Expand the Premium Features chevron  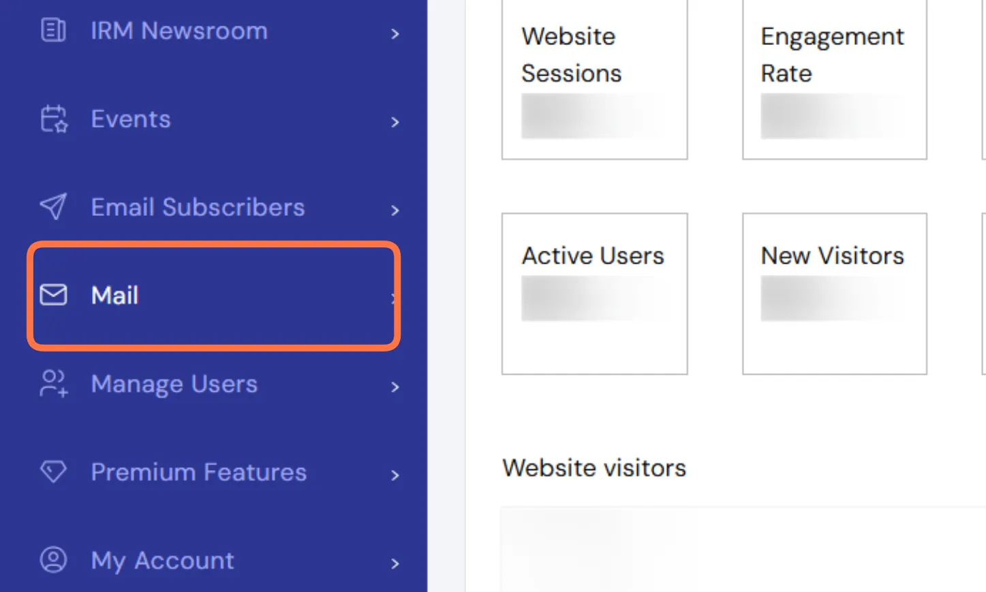[395, 476]
